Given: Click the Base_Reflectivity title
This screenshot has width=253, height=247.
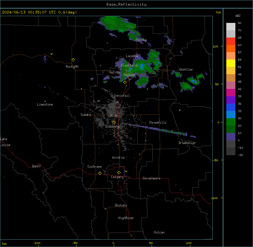Looking at the screenshot, I should (126, 4).
